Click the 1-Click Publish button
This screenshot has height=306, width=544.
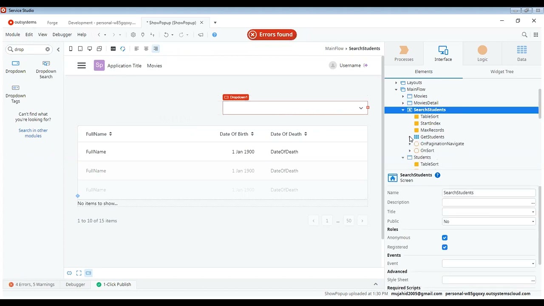[x=114, y=284]
